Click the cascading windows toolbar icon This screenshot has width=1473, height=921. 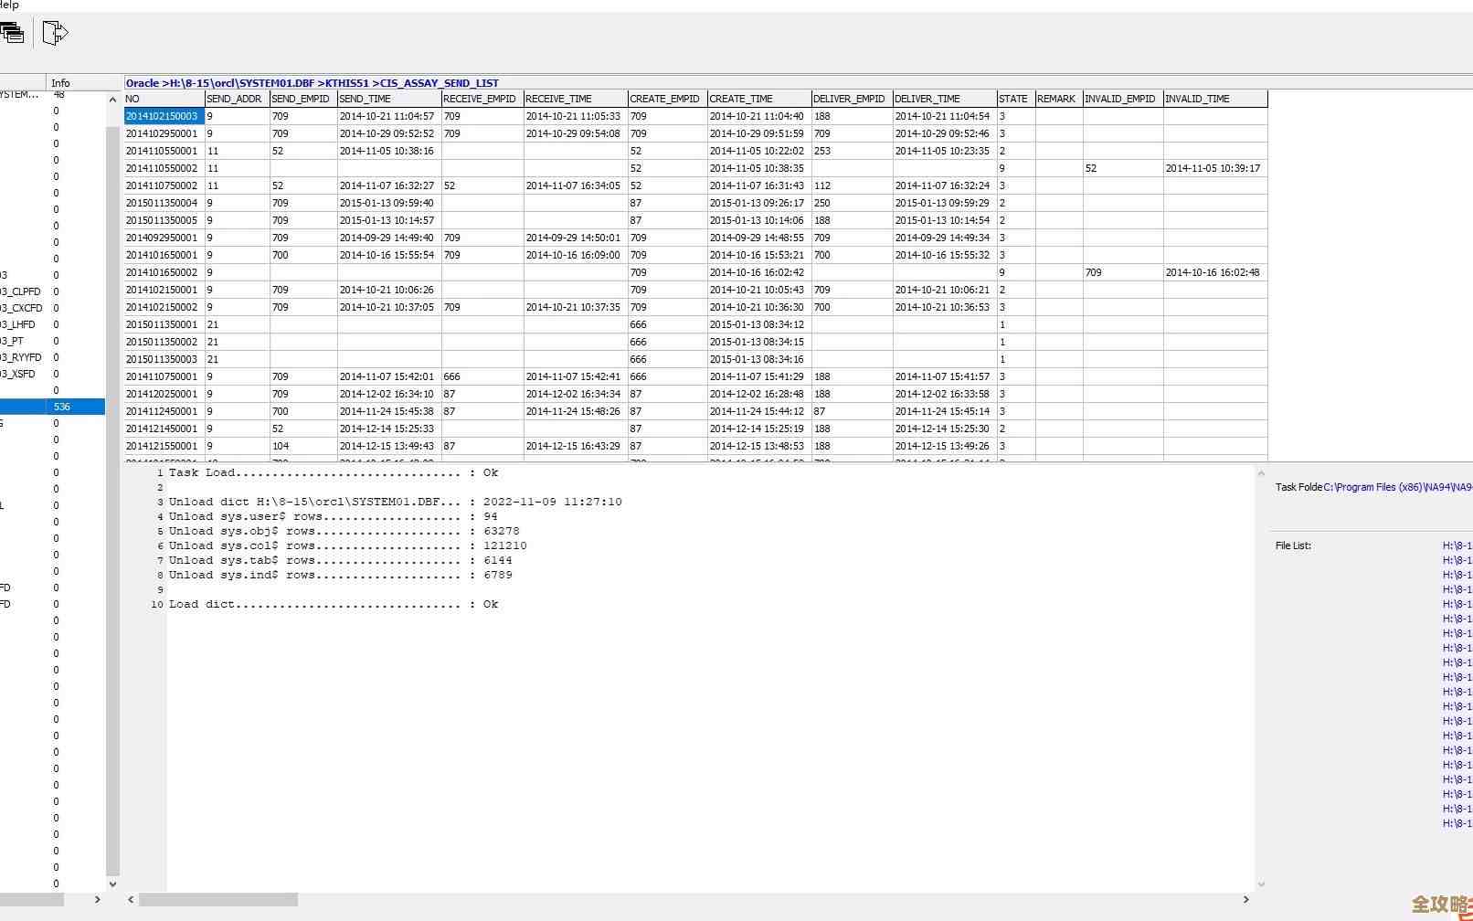click(12, 34)
